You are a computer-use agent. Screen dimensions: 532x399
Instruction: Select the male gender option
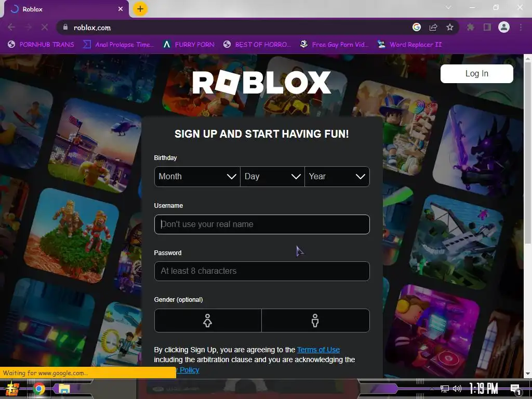[315, 320]
